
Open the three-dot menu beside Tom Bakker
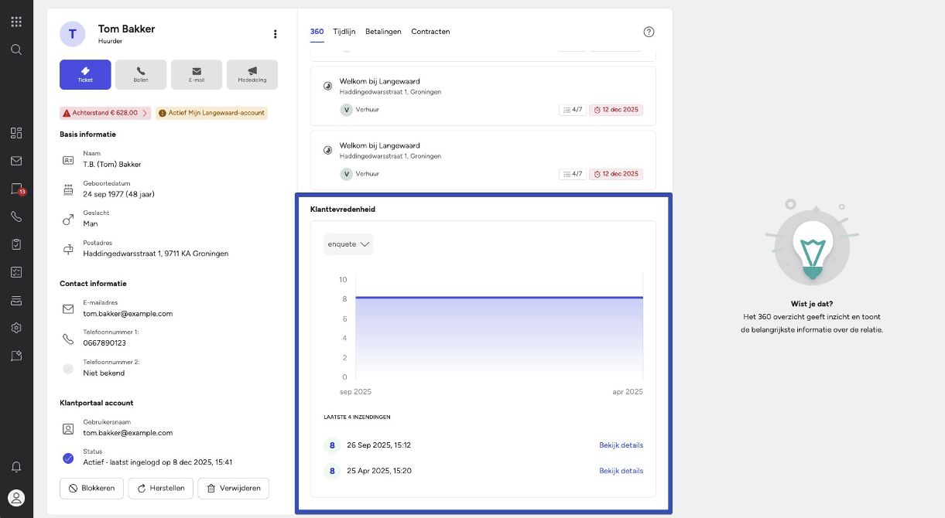click(x=275, y=34)
